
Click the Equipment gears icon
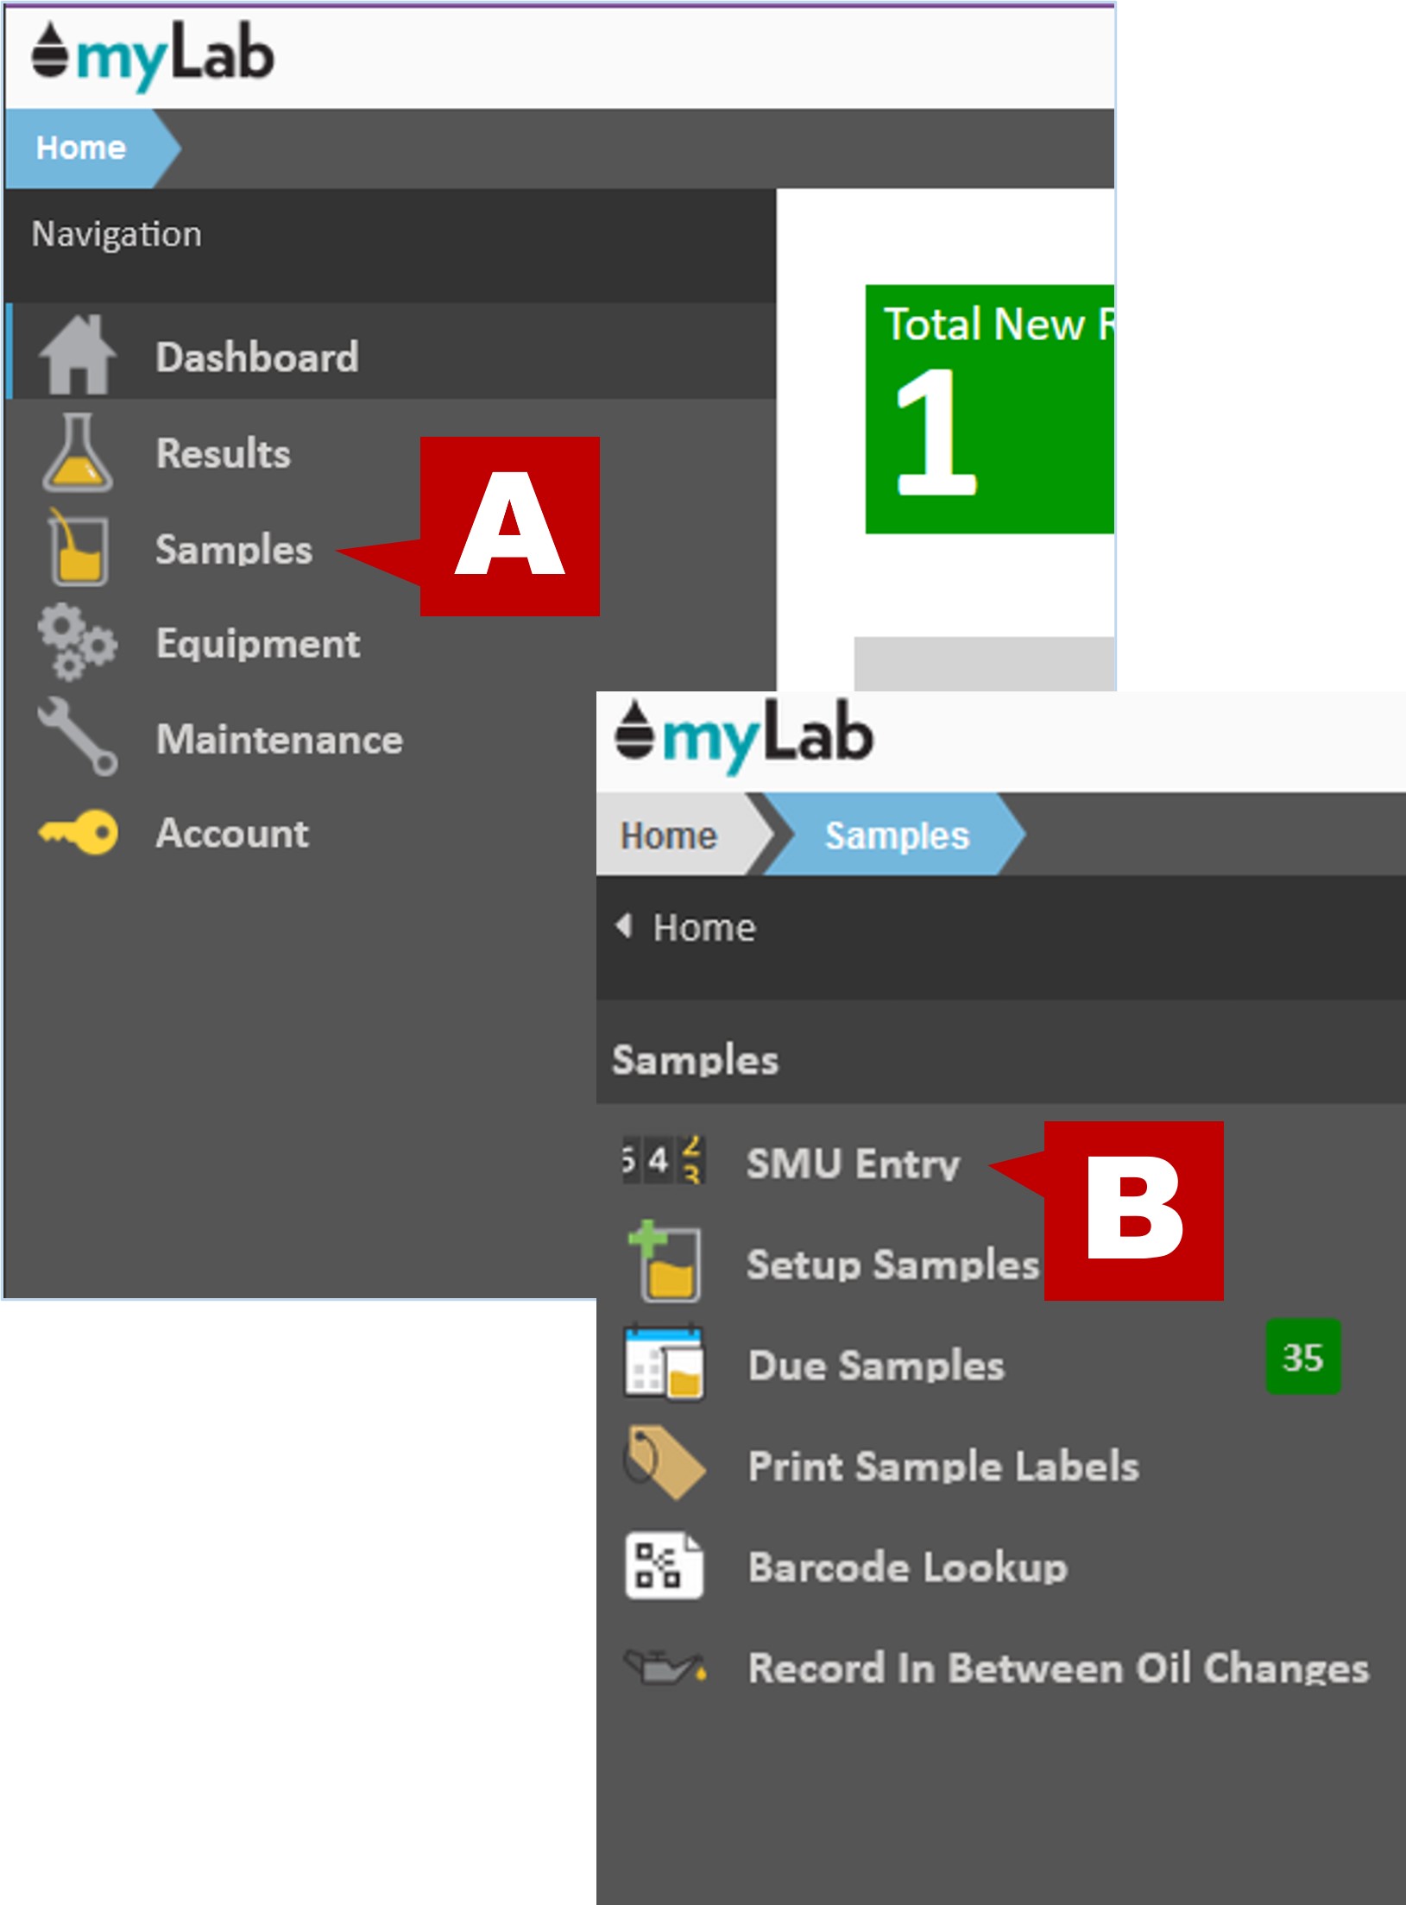77,644
